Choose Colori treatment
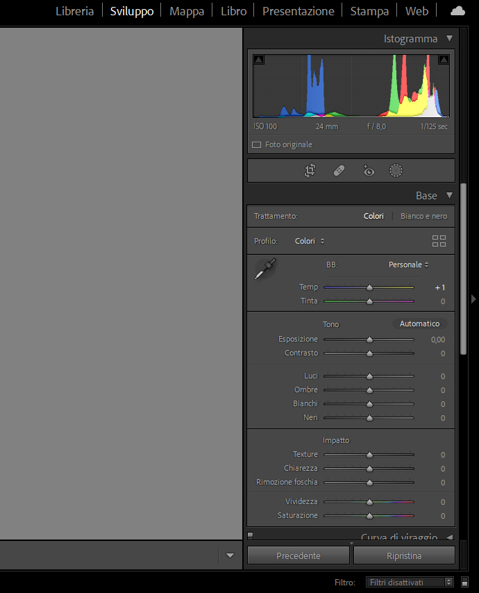The width and height of the screenshot is (479, 593). [x=373, y=216]
